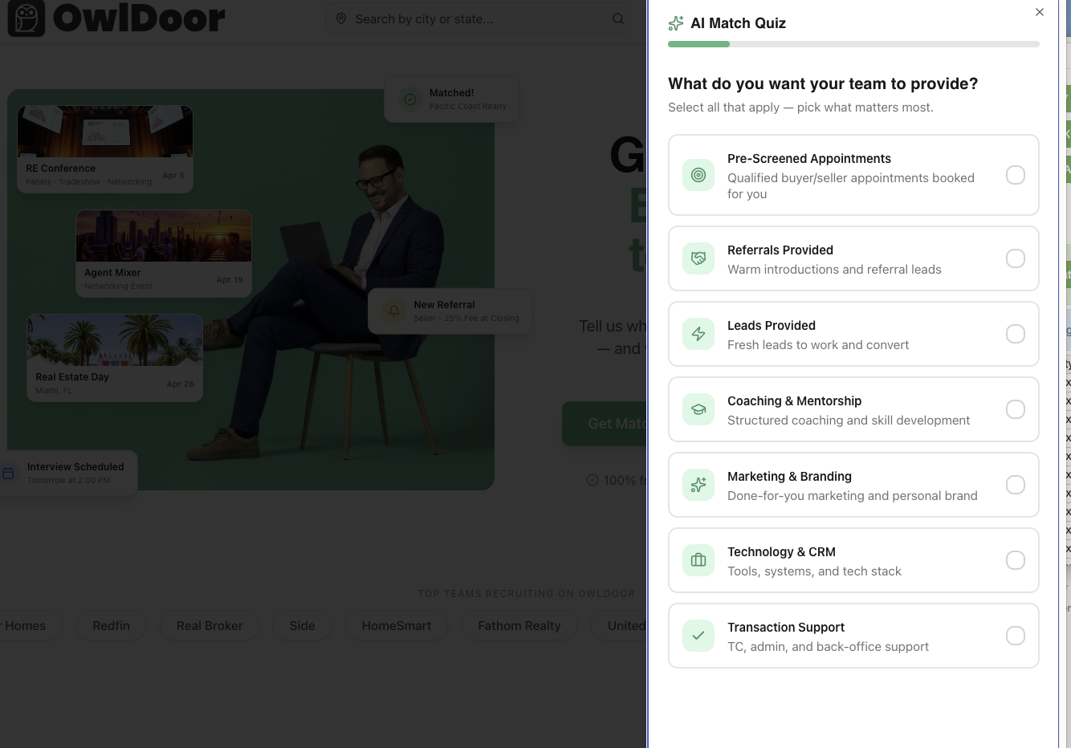
Task: Enable the Leads Provided option circle
Action: tap(1016, 334)
